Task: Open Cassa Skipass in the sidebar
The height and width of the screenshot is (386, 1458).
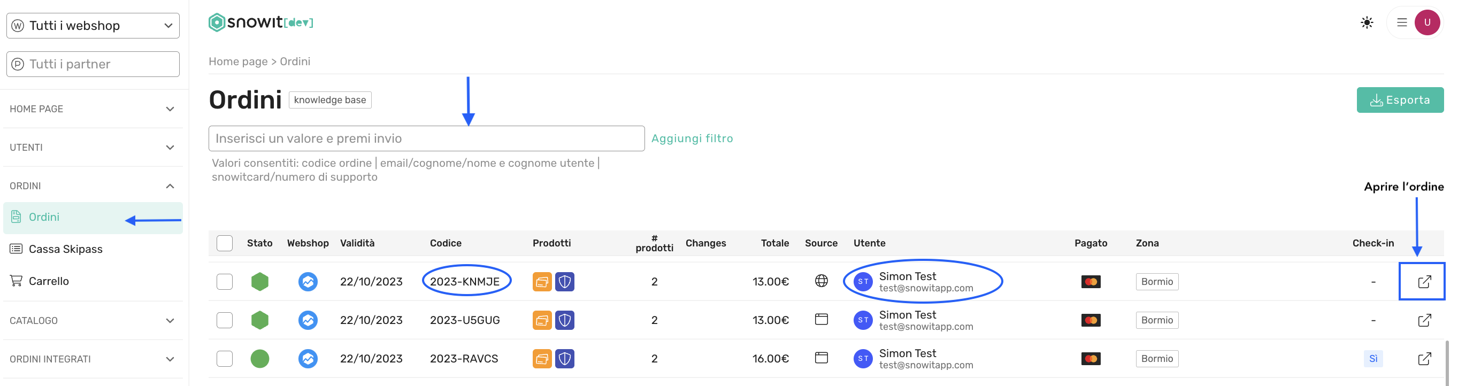Action: [65, 249]
